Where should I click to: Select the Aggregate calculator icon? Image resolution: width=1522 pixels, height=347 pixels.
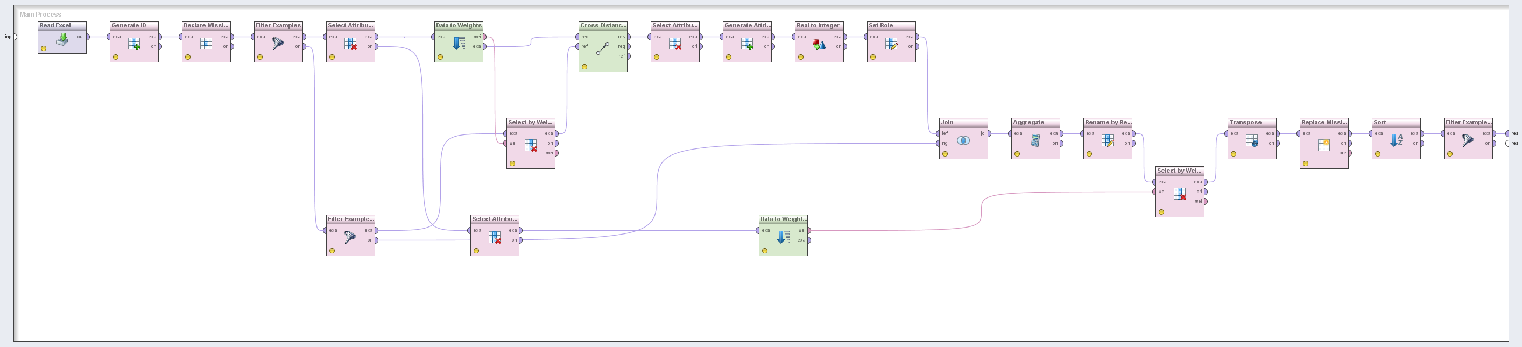tap(1035, 140)
